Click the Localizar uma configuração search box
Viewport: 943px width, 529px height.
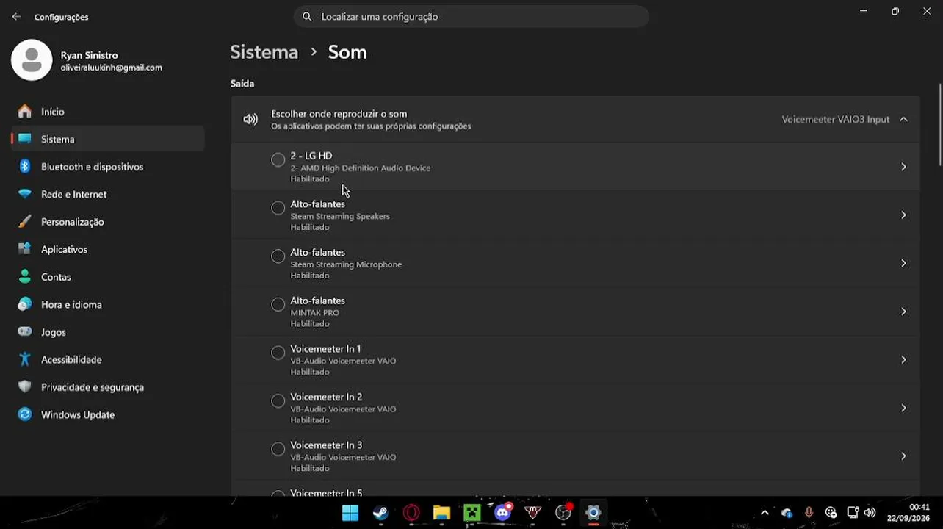pyautogui.click(x=471, y=16)
